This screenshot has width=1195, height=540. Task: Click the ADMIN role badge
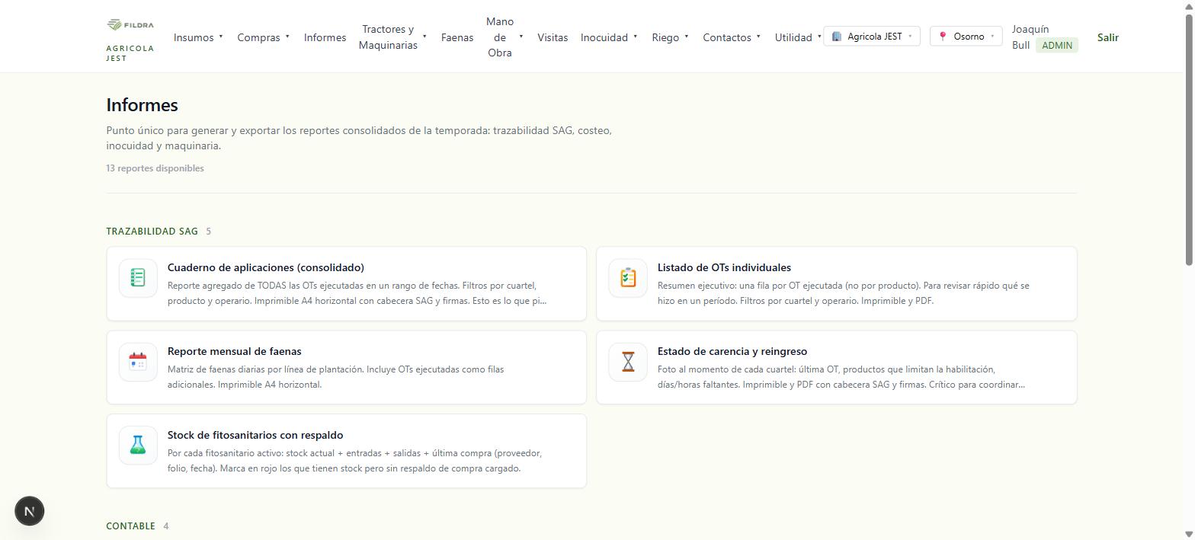coord(1057,45)
